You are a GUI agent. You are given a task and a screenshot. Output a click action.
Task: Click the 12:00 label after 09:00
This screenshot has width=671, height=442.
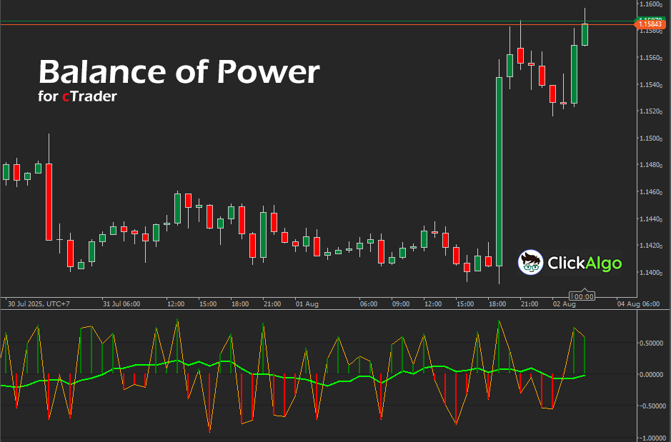(432, 304)
